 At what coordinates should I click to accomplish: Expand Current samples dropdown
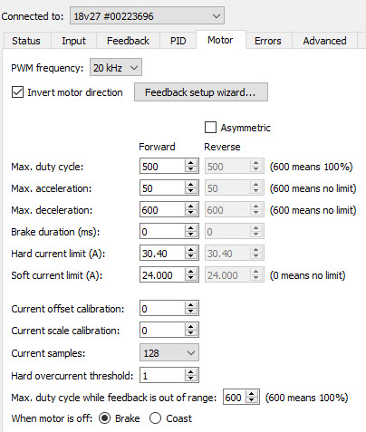point(169,353)
